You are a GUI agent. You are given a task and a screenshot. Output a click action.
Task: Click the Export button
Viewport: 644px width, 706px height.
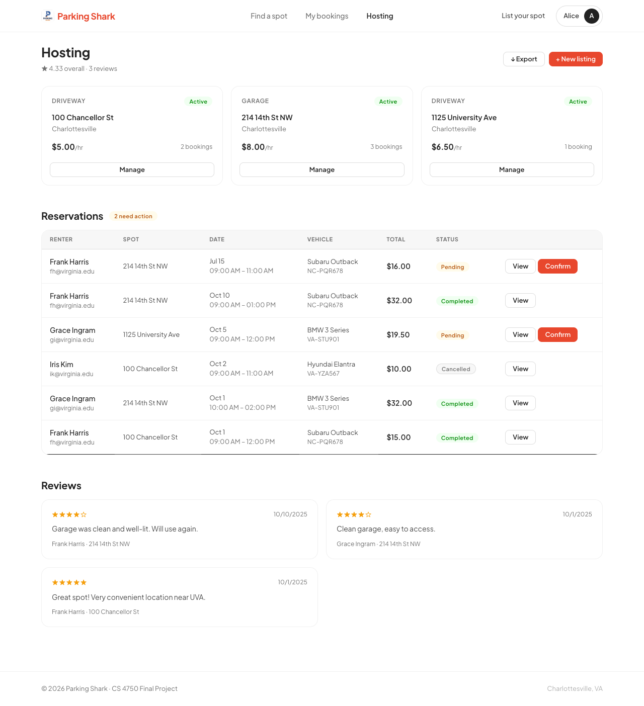pos(524,59)
